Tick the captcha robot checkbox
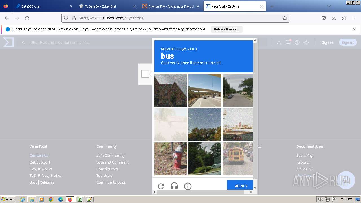 pos(145,74)
